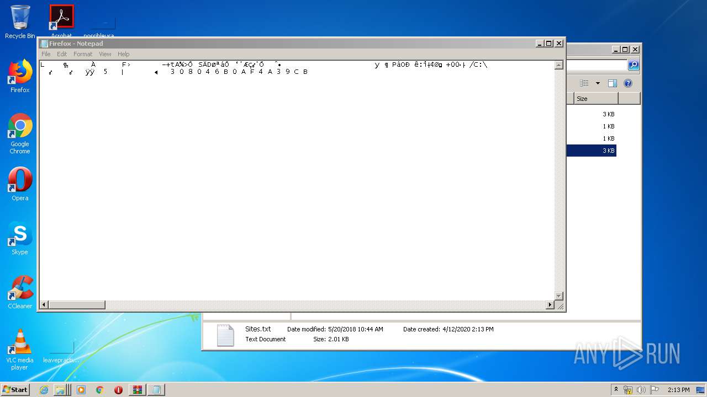The height and width of the screenshot is (397, 707).
Task: Click the Sites.txt file icon in details pane
Action: [x=225, y=335]
